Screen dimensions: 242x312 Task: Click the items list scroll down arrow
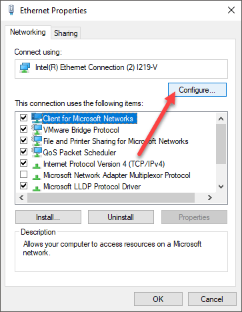[x=221, y=187]
